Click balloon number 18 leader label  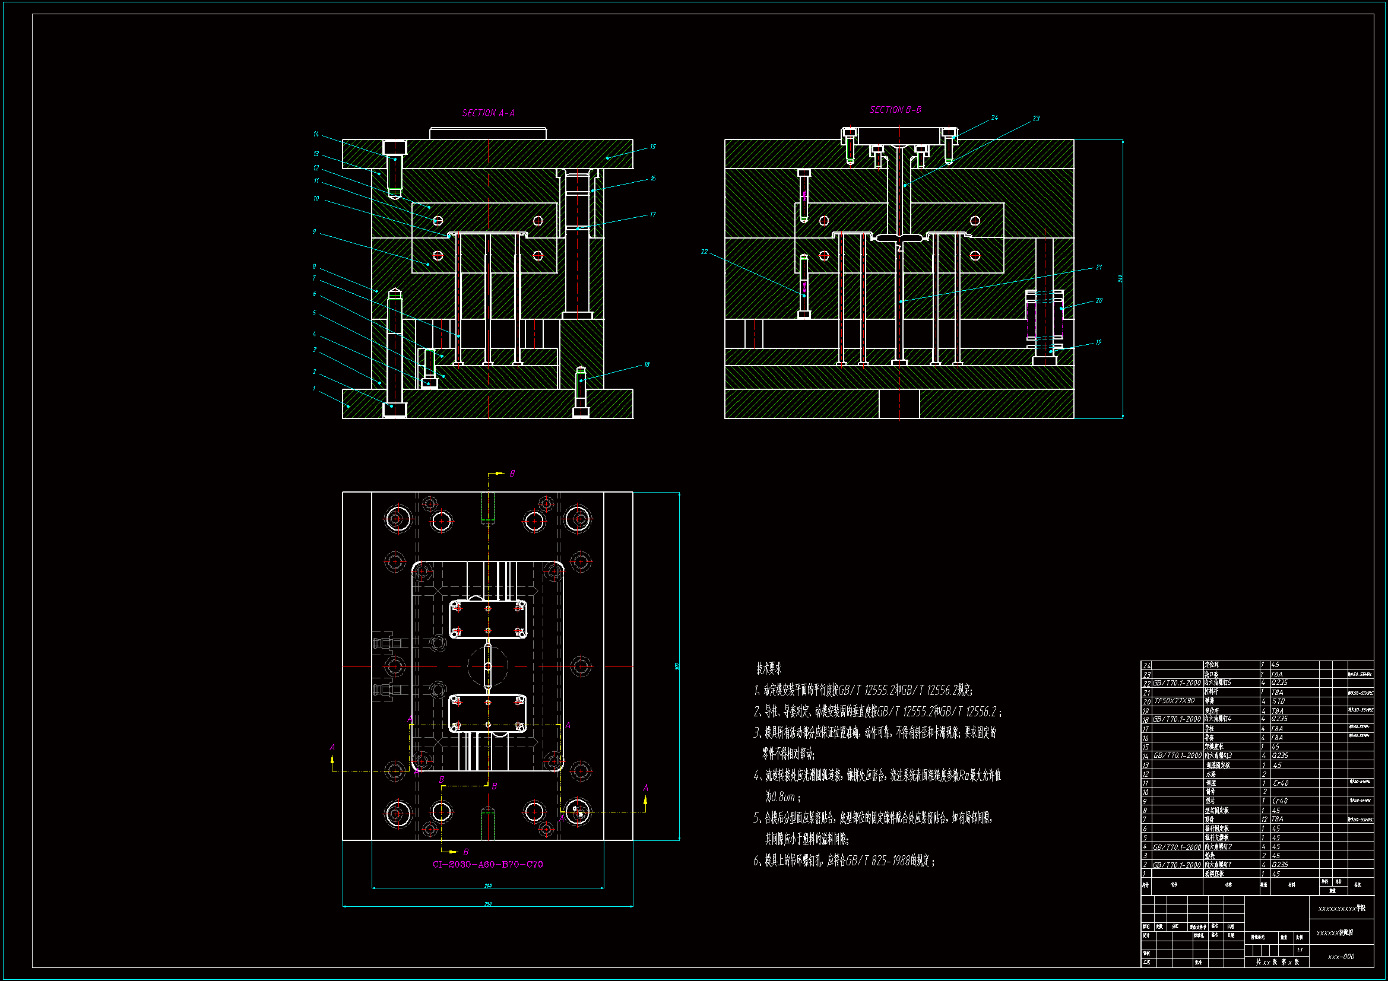pyautogui.click(x=647, y=364)
